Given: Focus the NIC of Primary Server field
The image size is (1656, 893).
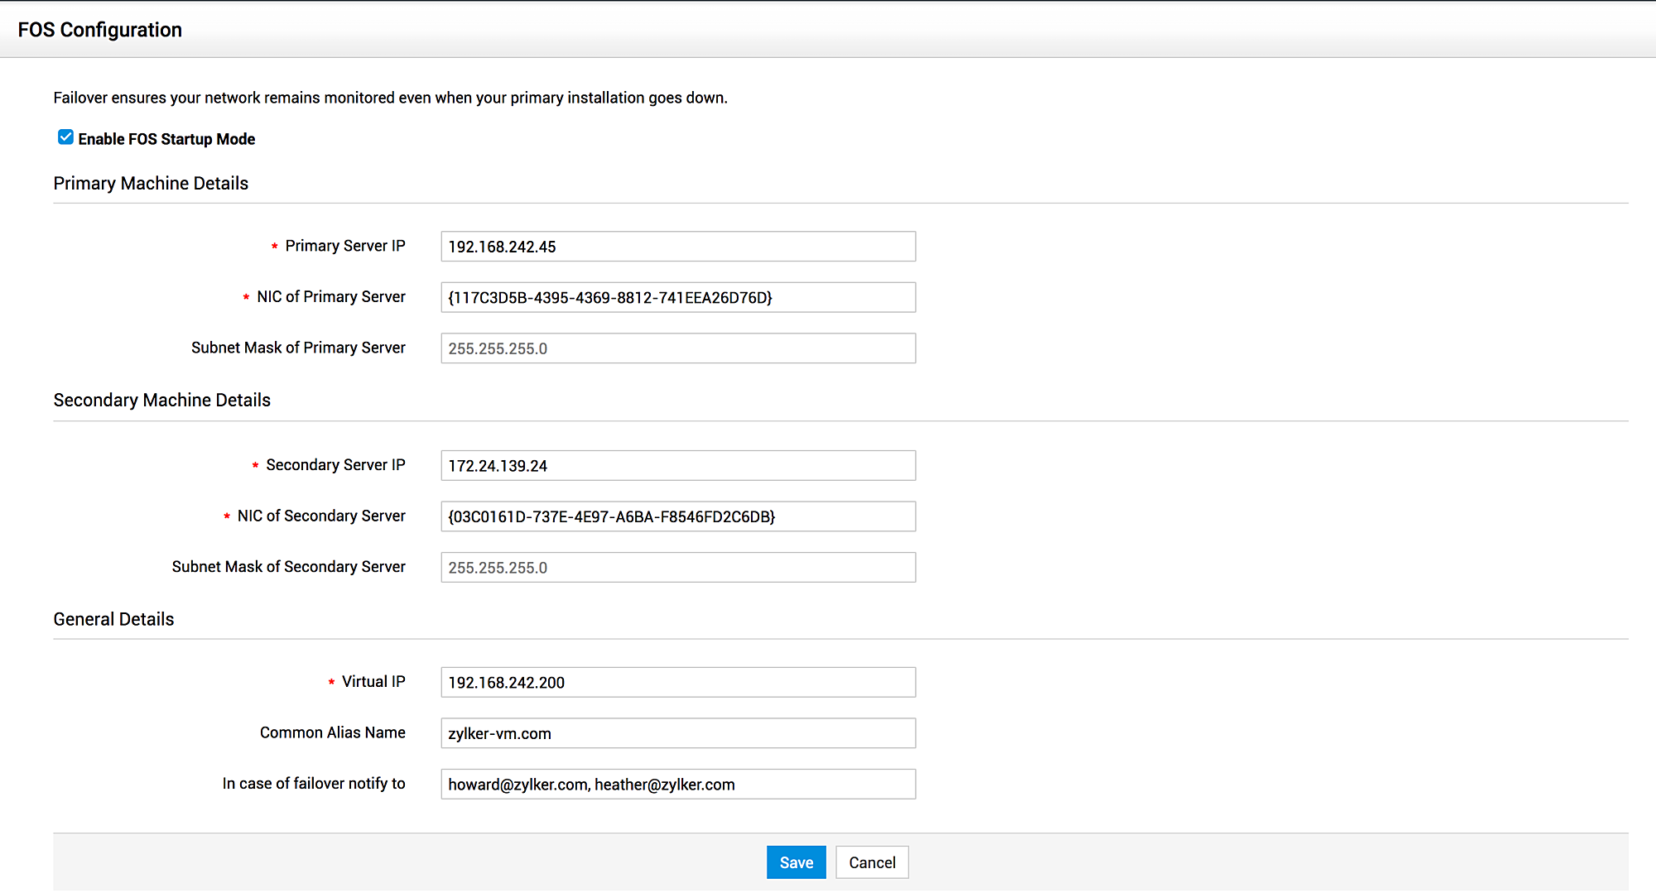Looking at the screenshot, I should (x=678, y=297).
